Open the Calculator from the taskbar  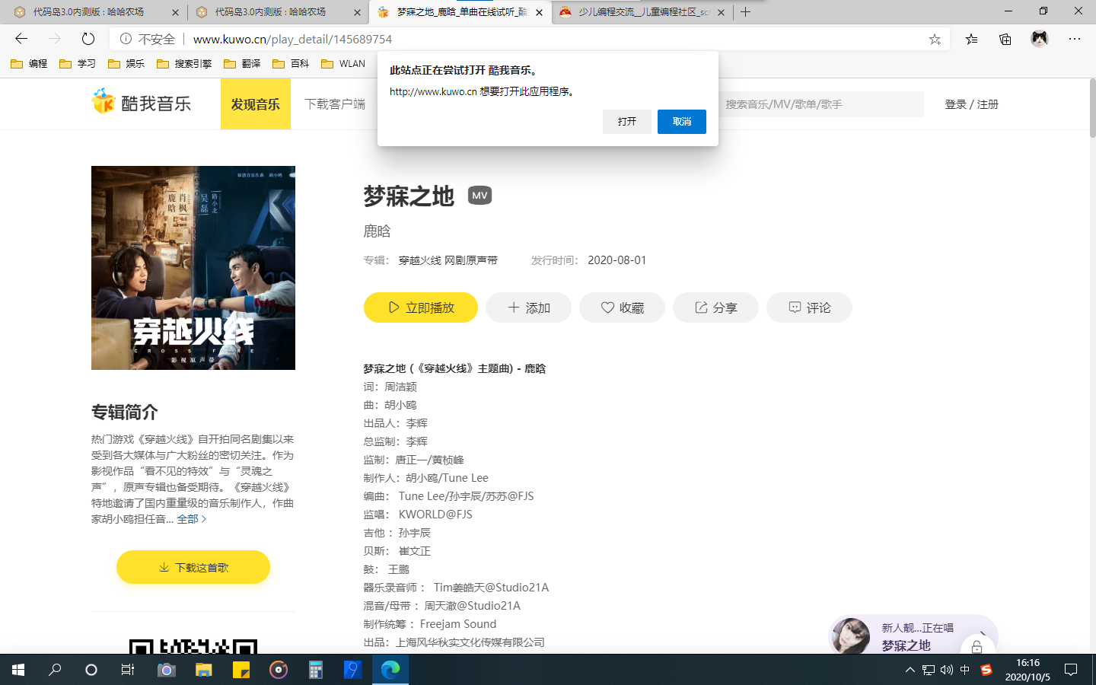coord(315,670)
